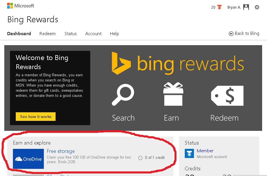The image size is (267, 176).
Task: Click the See how it works button
Action: click(x=36, y=117)
